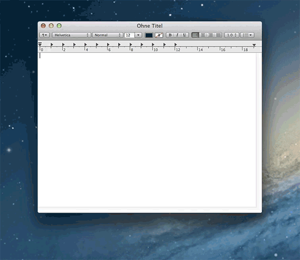Align text to the left
300x260 pixels.
click(195, 35)
